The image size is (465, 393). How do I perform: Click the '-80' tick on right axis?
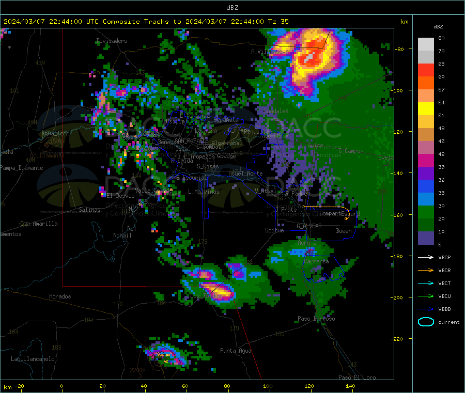(x=399, y=49)
